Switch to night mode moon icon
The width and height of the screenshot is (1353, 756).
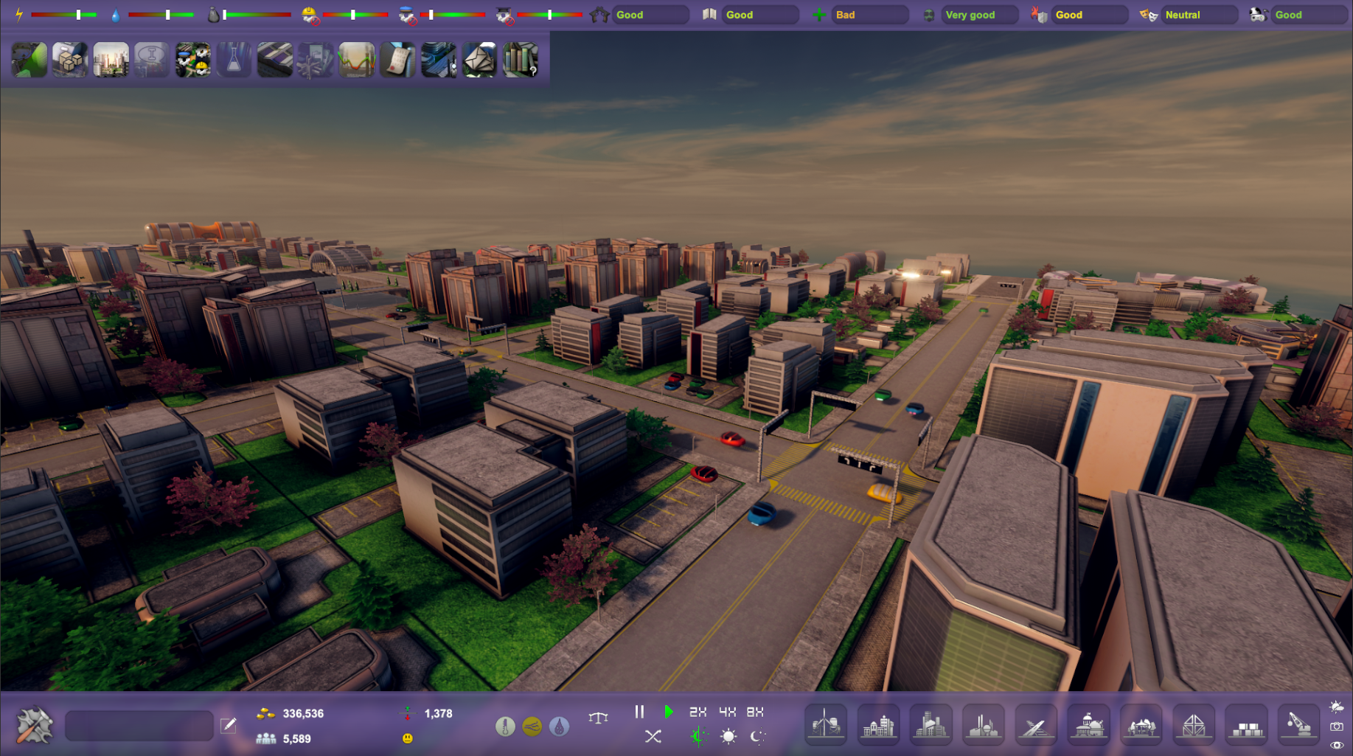tap(757, 736)
